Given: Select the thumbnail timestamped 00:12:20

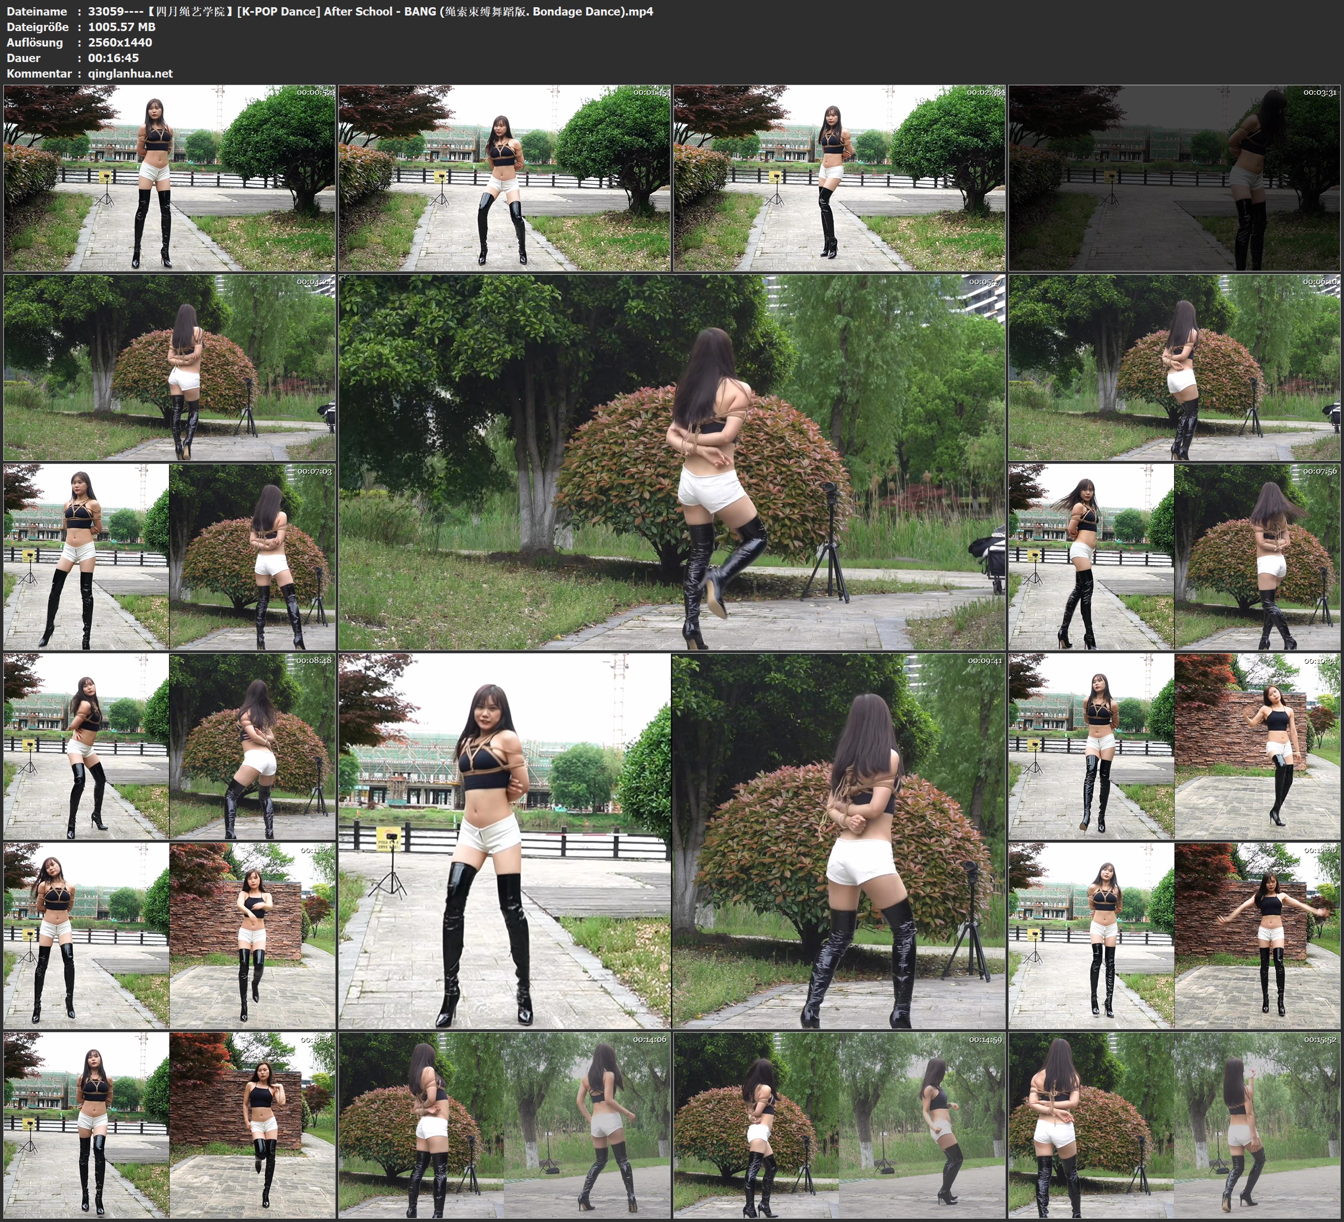Looking at the screenshot, I should [1174, 936].
